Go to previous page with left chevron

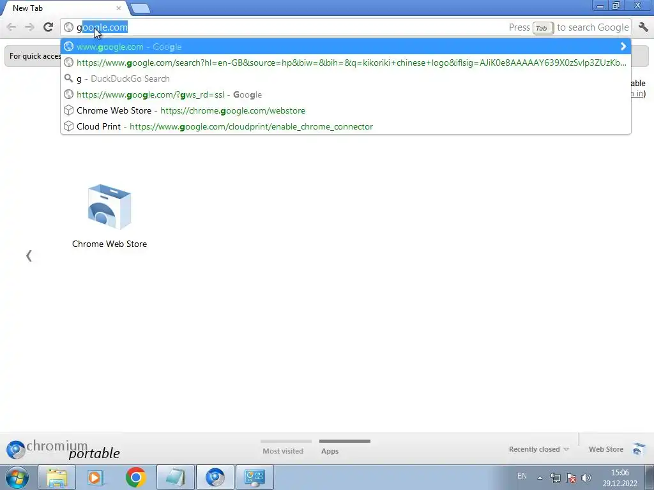click(x=29, y=255)
